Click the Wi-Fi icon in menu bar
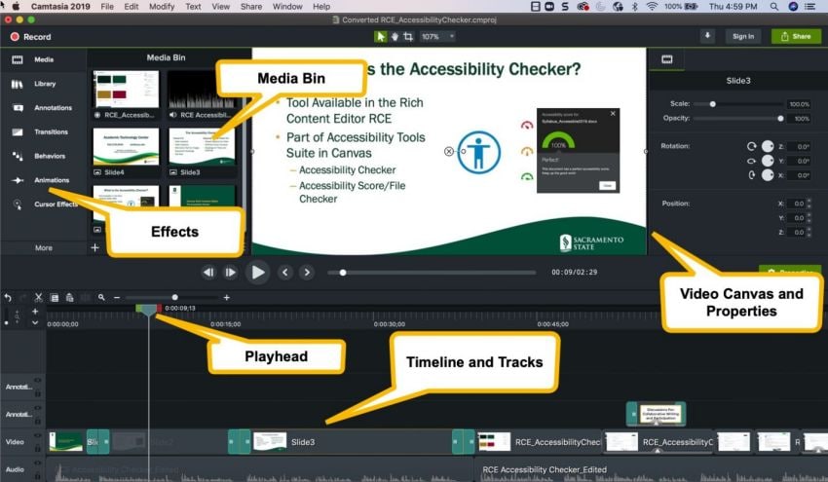This screenshot has height=482, width=828. pos(652,7)
